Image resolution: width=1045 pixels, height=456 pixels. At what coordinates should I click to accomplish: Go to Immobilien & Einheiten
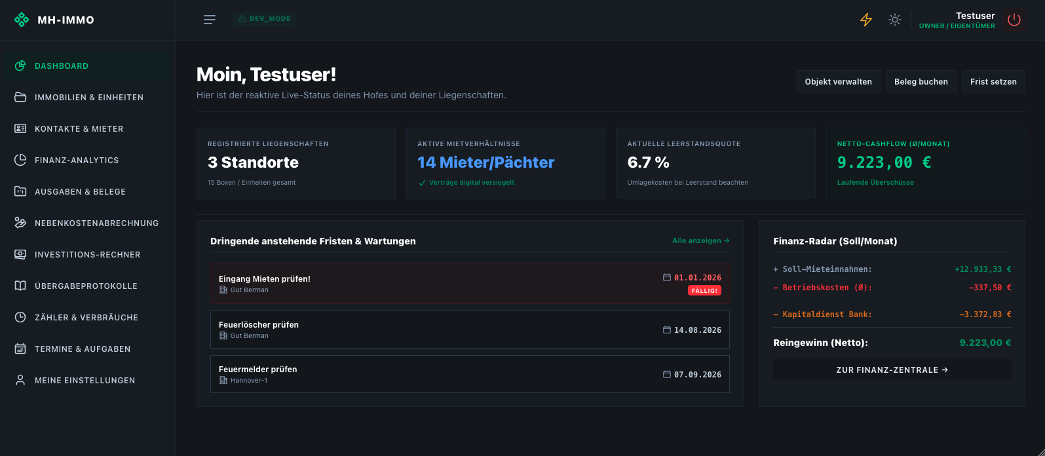click(88, 97)
